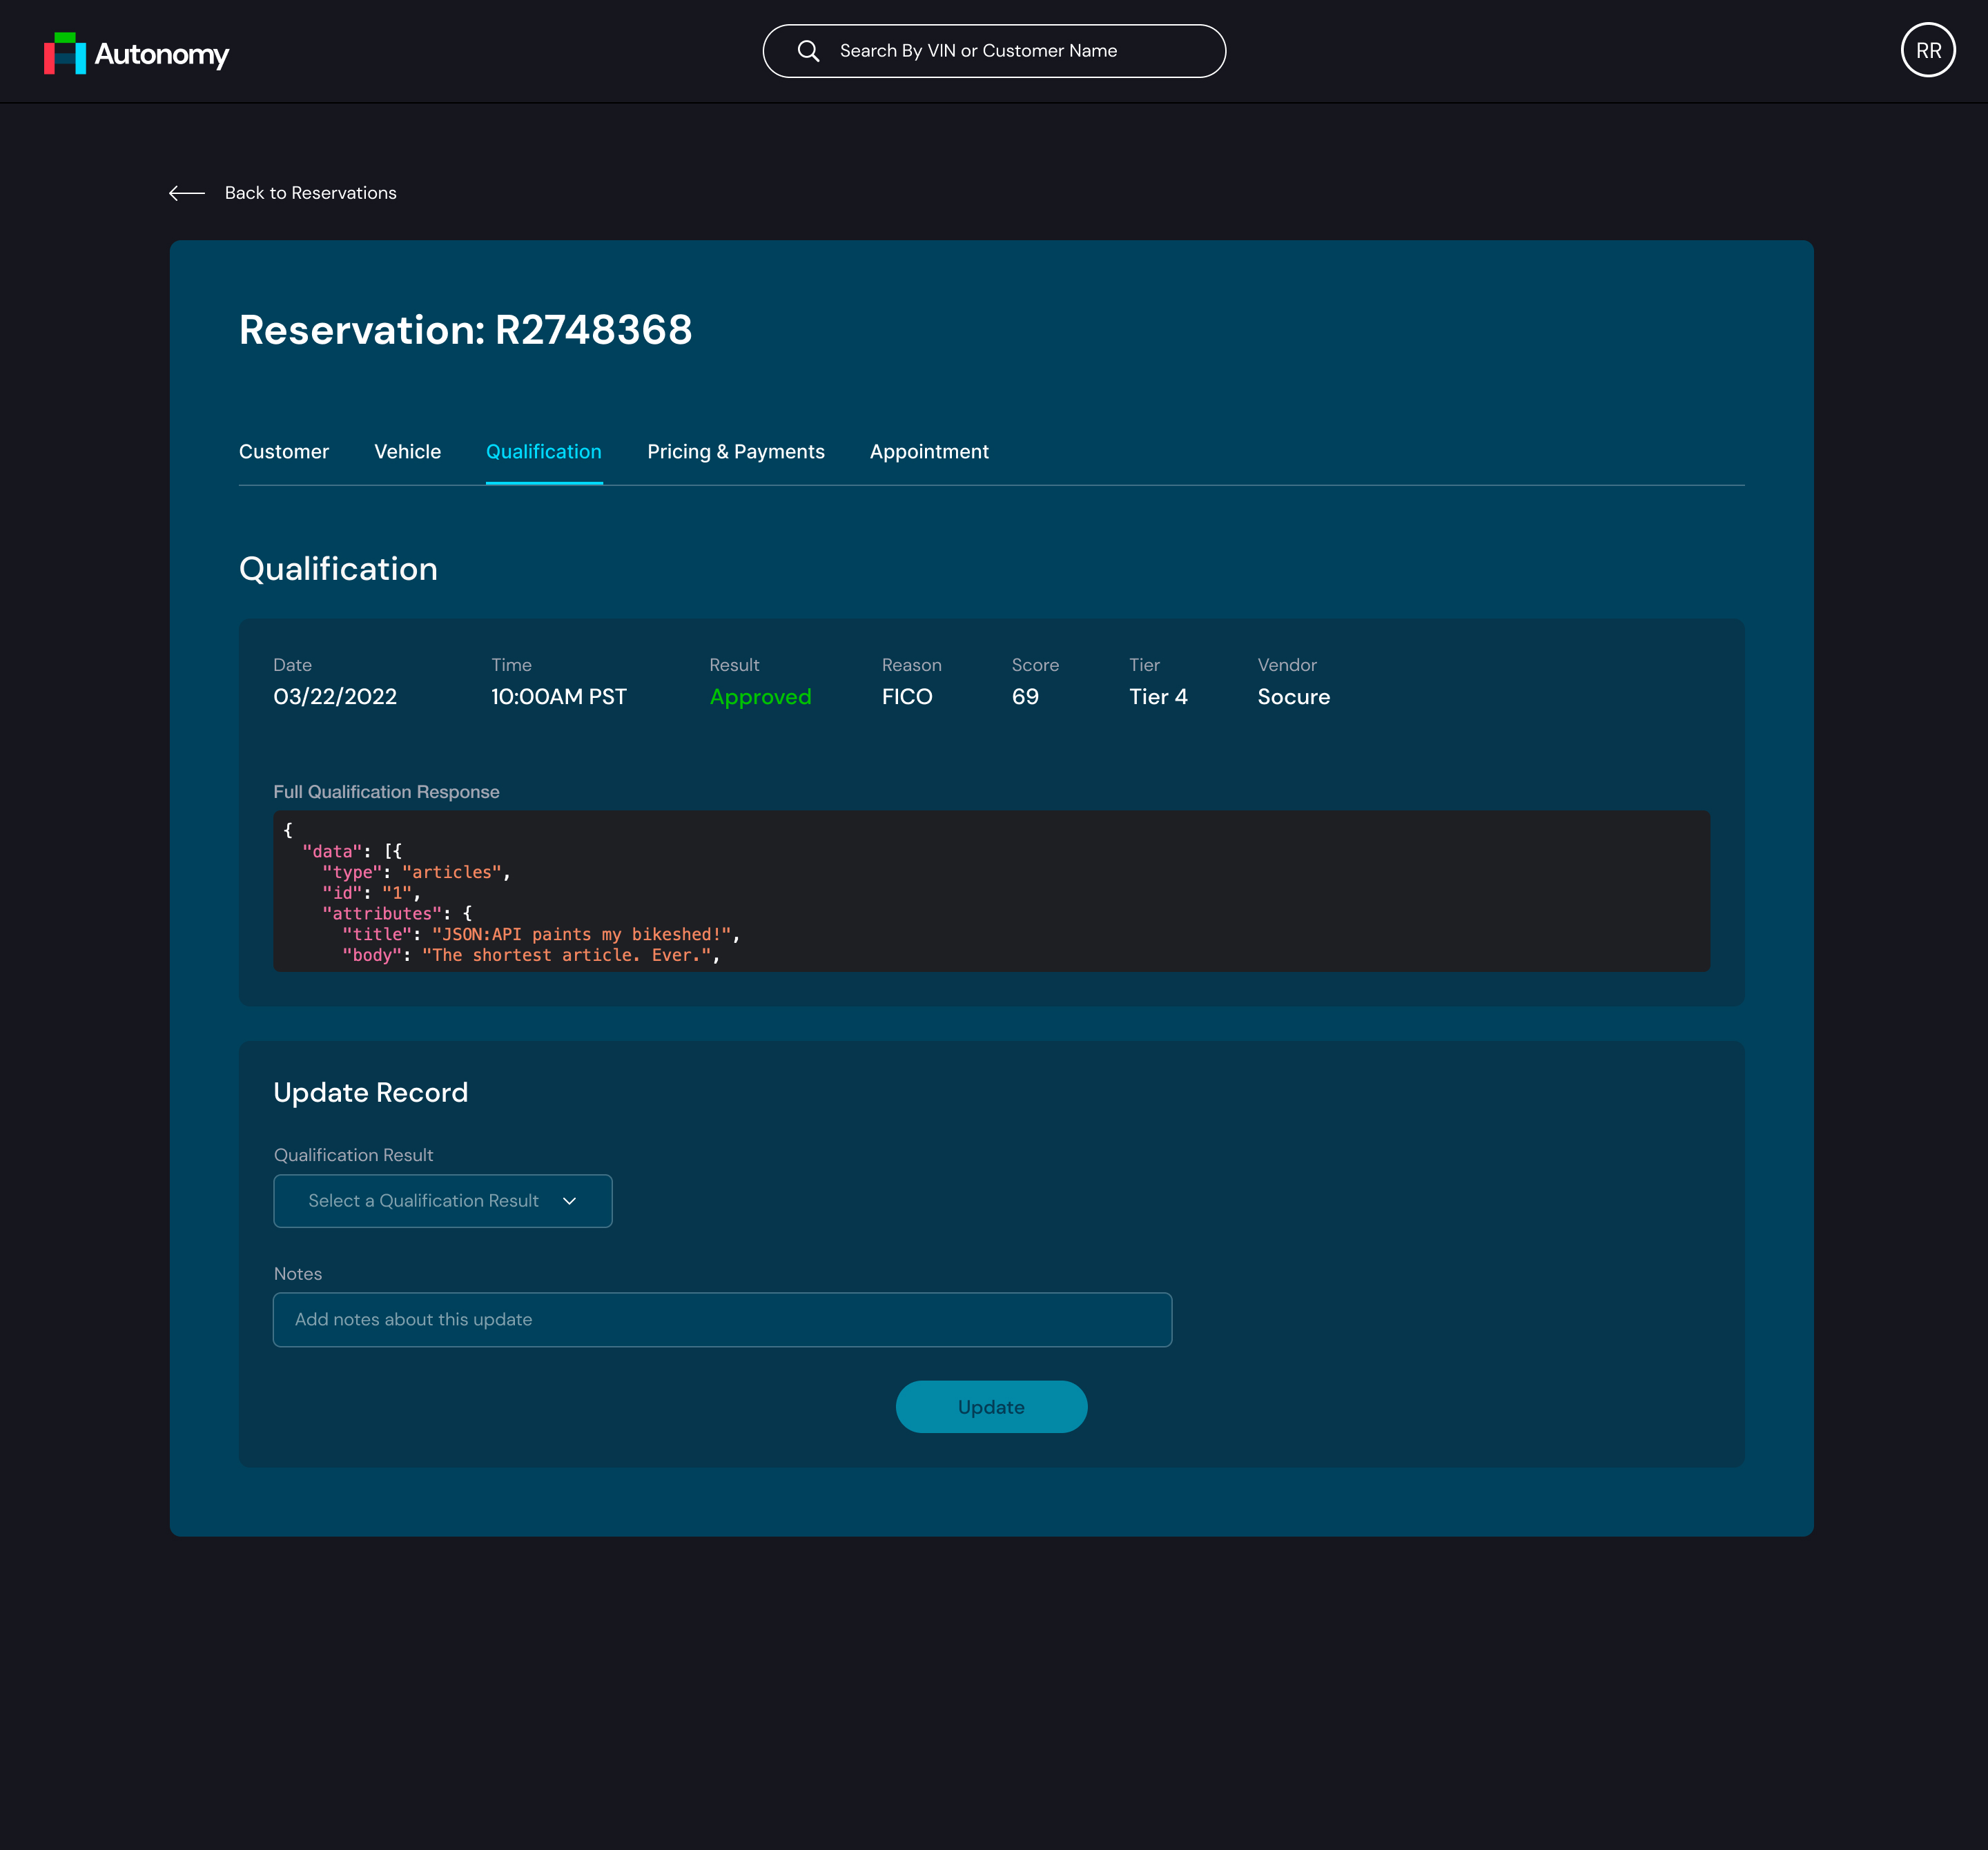Open the RR user avatar menu
This screenshot has height=1850, width=1988.
coord(1927,50)
